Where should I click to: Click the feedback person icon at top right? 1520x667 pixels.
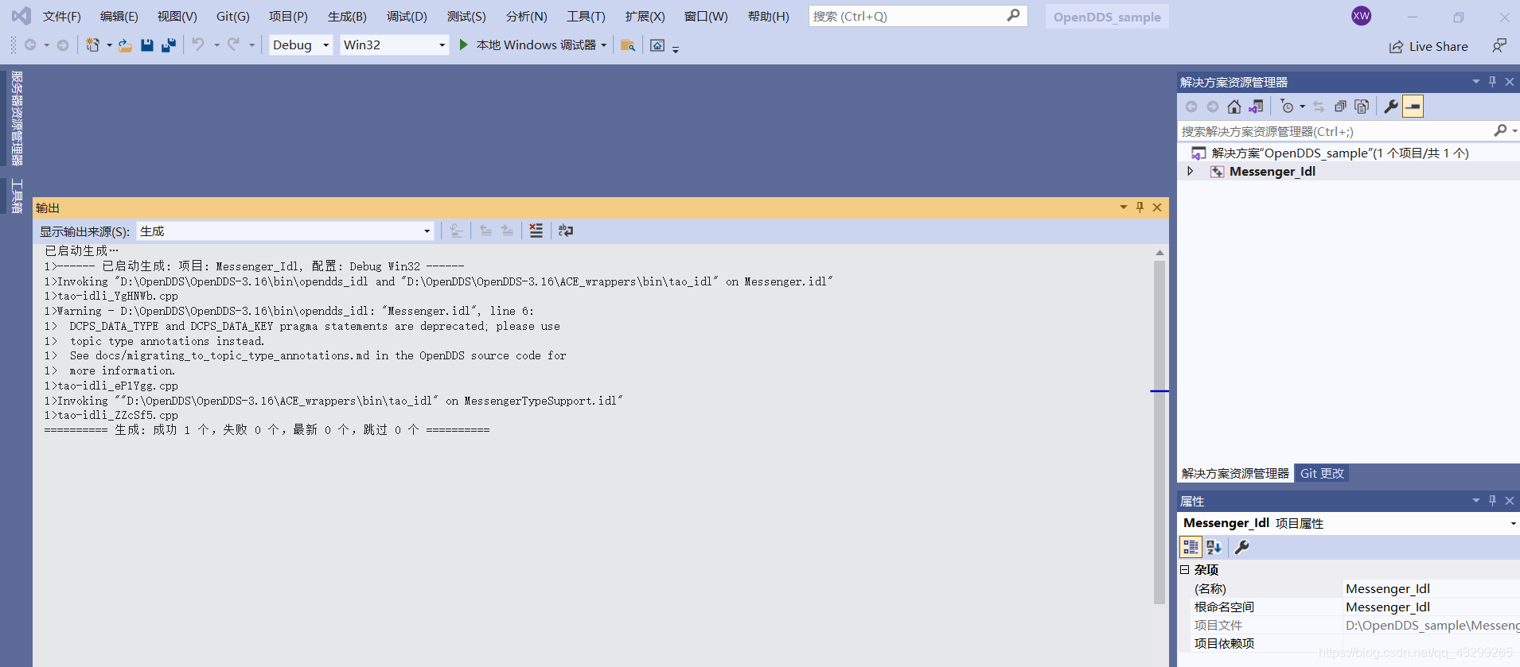[1499, 46]
